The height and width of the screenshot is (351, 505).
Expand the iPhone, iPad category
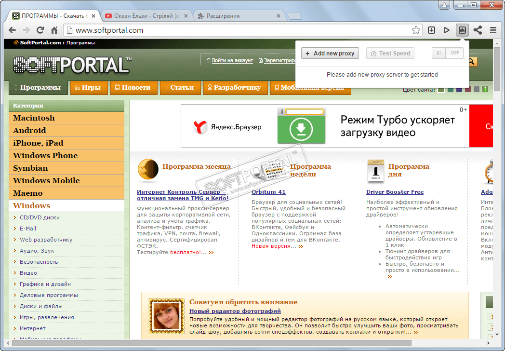point(66,143)
